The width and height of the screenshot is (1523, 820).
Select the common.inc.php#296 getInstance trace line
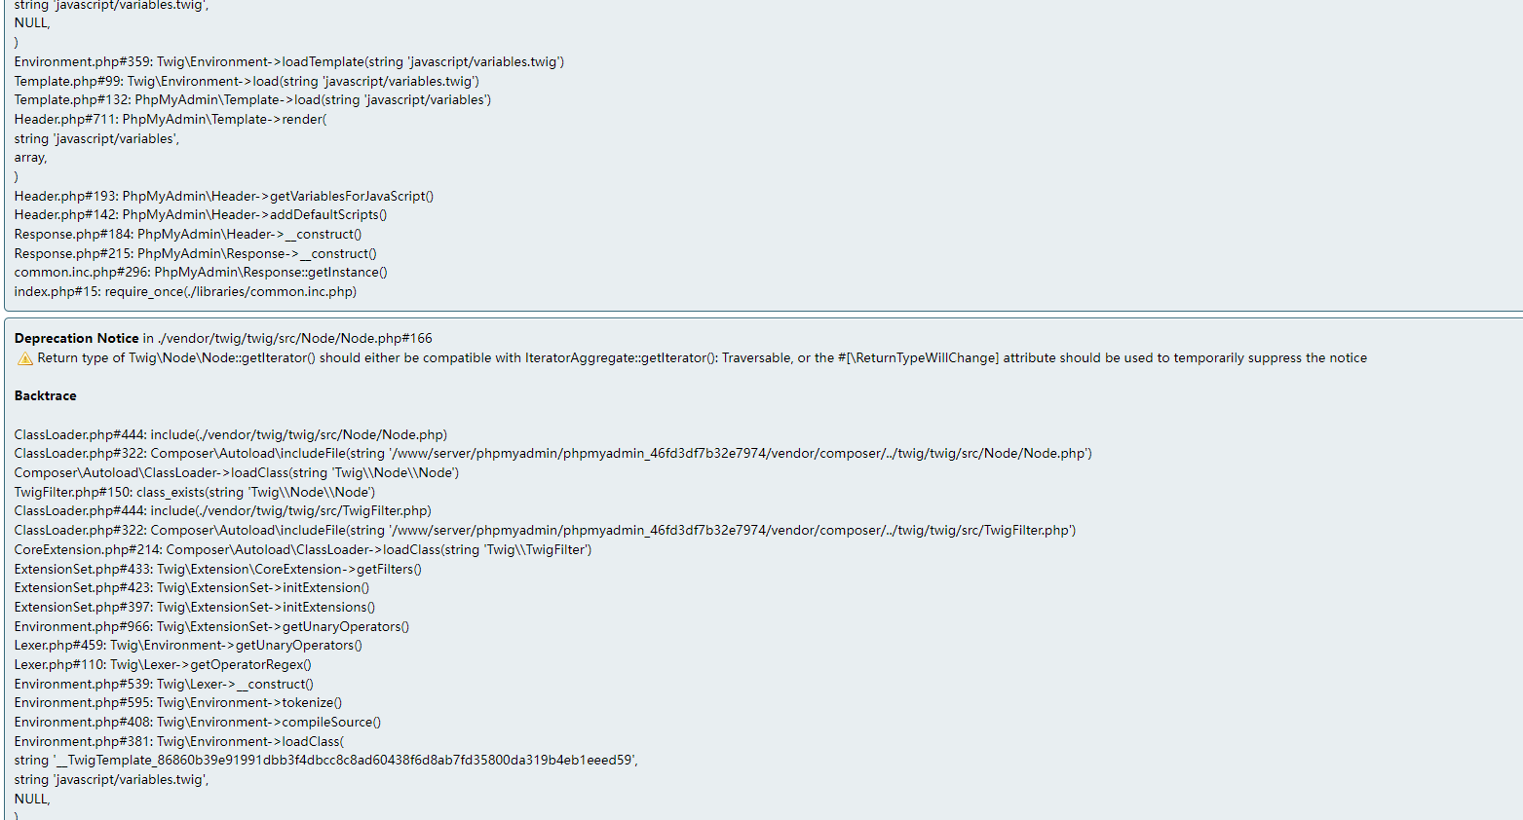(x=201, y=272)
